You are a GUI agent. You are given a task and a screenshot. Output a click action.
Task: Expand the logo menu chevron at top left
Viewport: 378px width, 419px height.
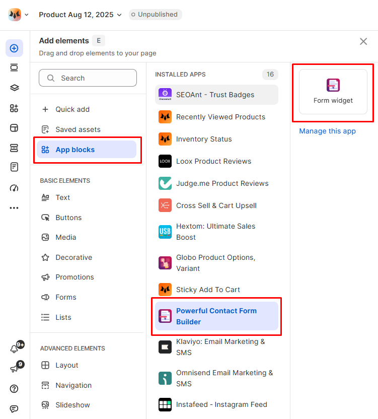click(27, 15)
